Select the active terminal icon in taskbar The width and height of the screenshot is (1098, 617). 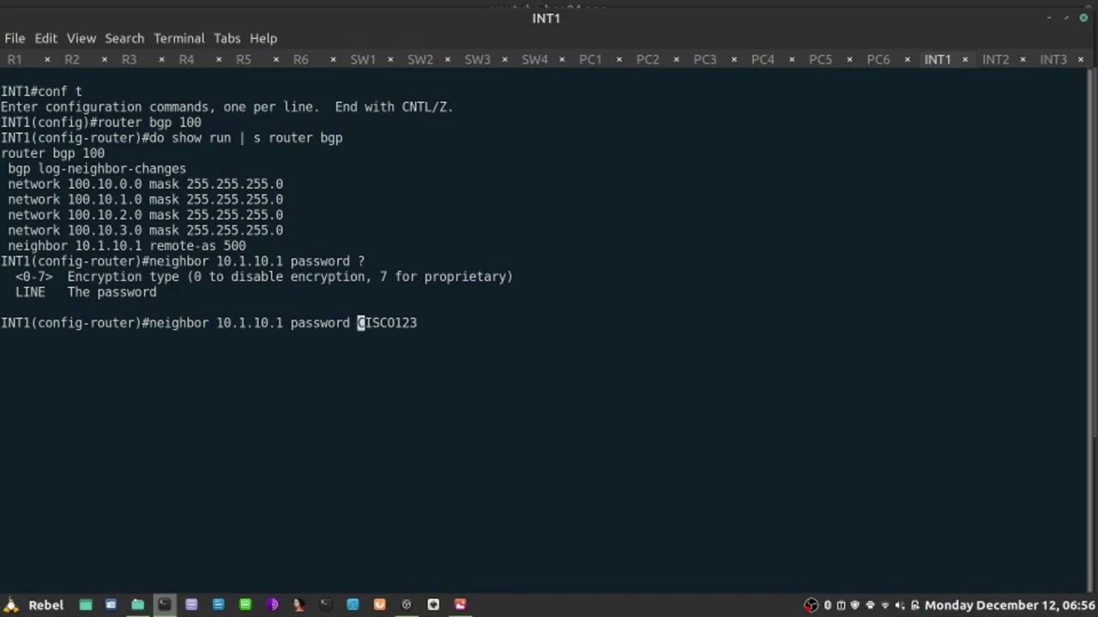[x=164, y=605]
